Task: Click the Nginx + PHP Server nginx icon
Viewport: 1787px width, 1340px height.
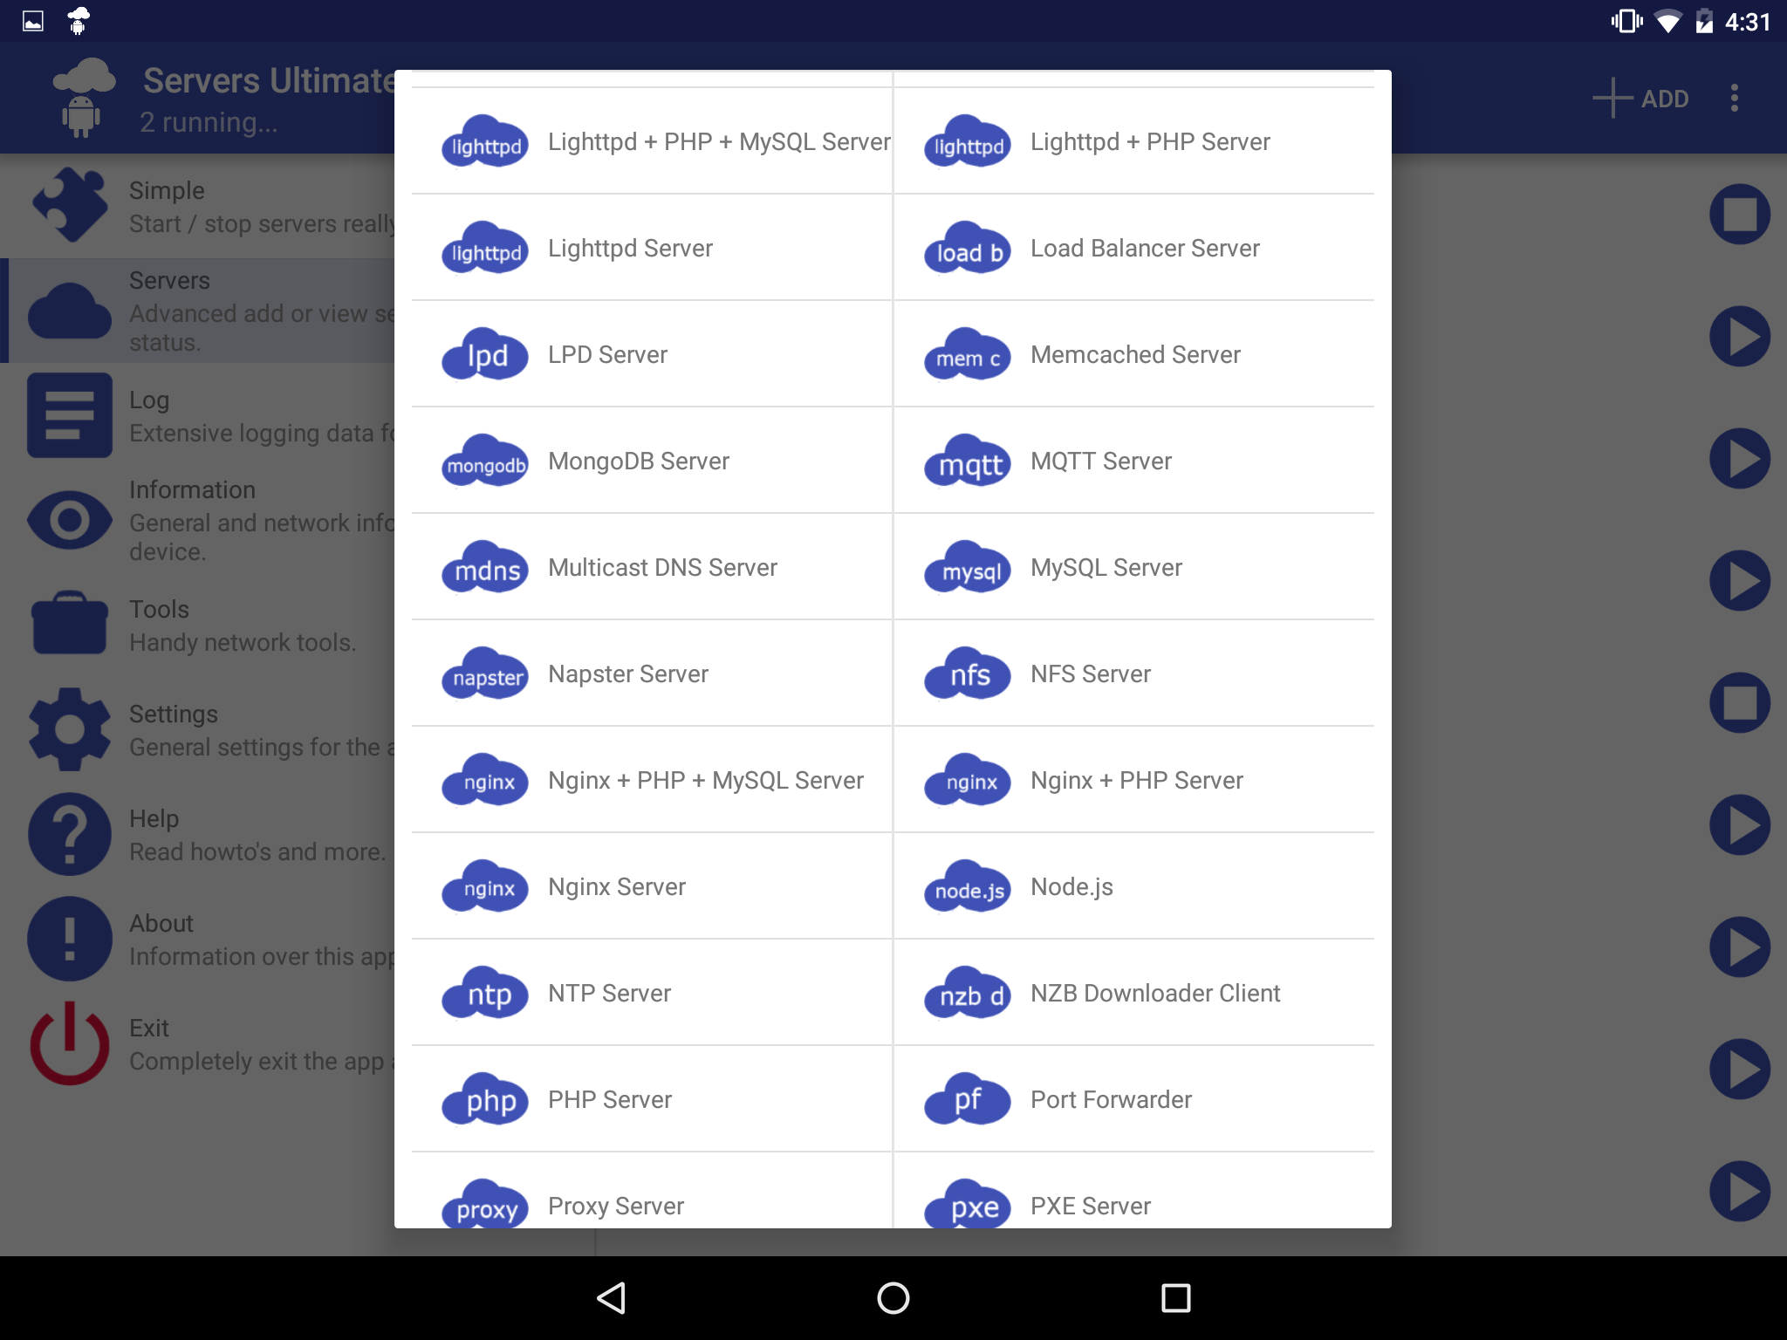Action: click(968, 781)
